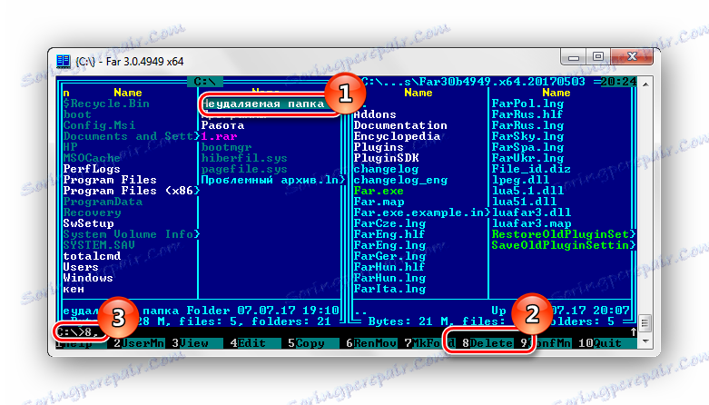Viewport: 709px width, 405px height.
Task: Select the FarRus.hlf file
Action: coord(527,114)
